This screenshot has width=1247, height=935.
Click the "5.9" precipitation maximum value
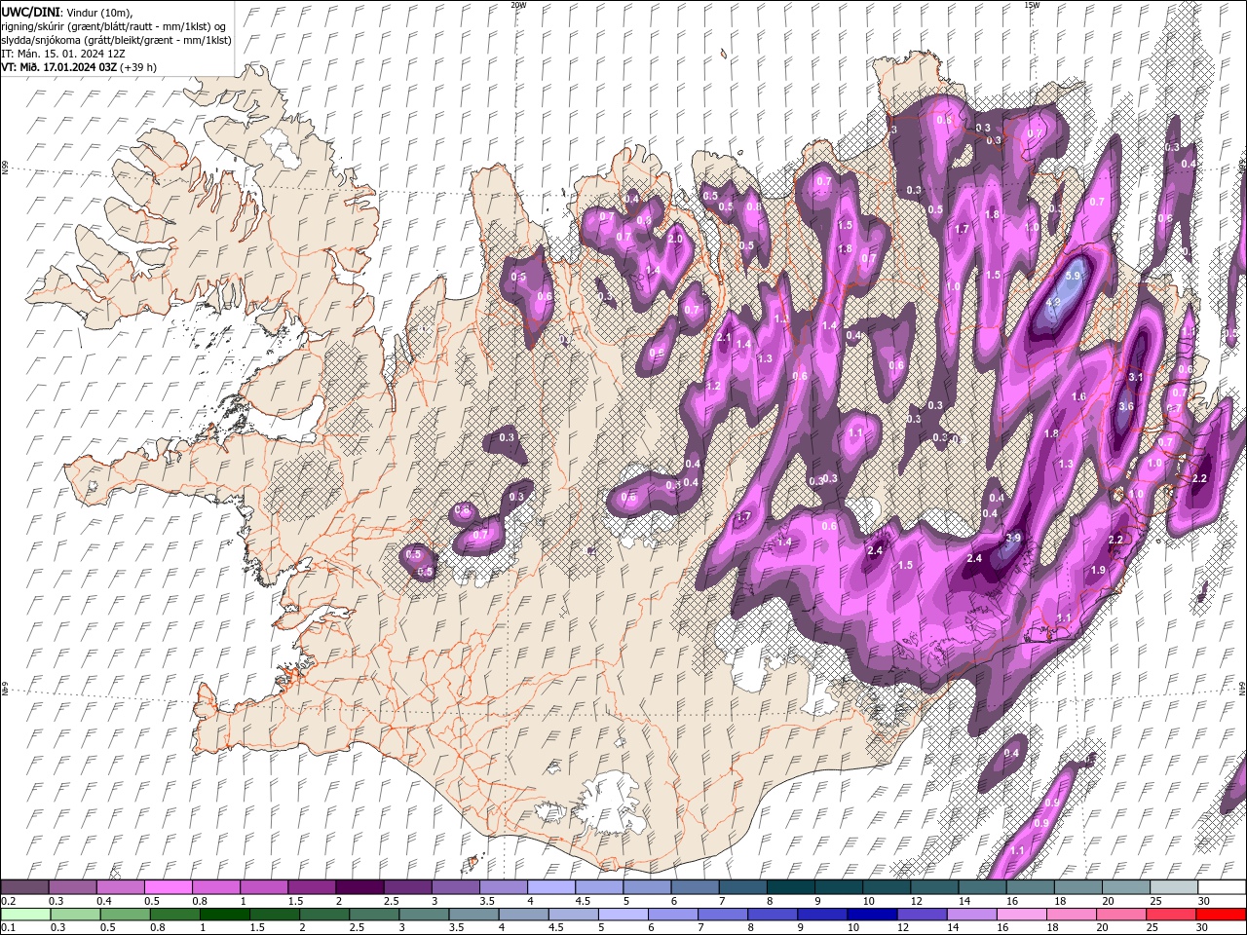1074,277
